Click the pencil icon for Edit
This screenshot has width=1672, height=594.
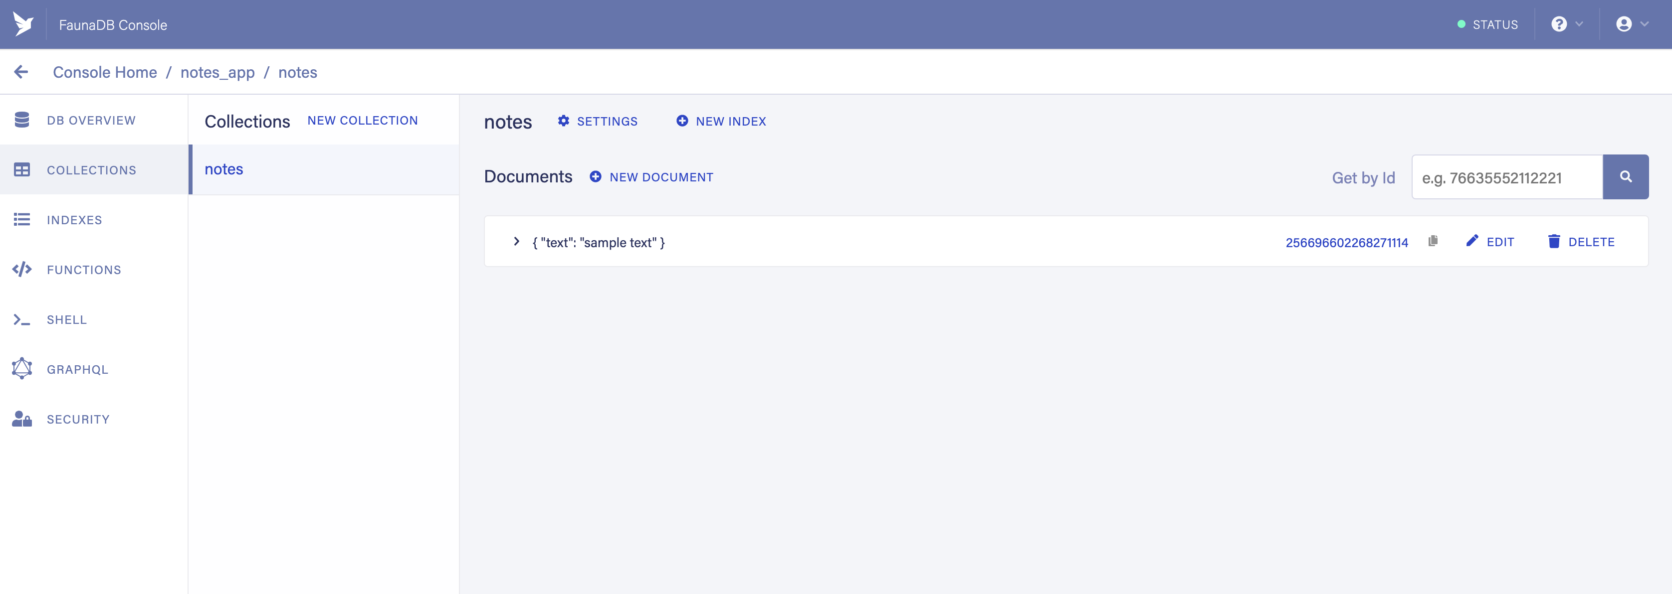pos(1472,241)
